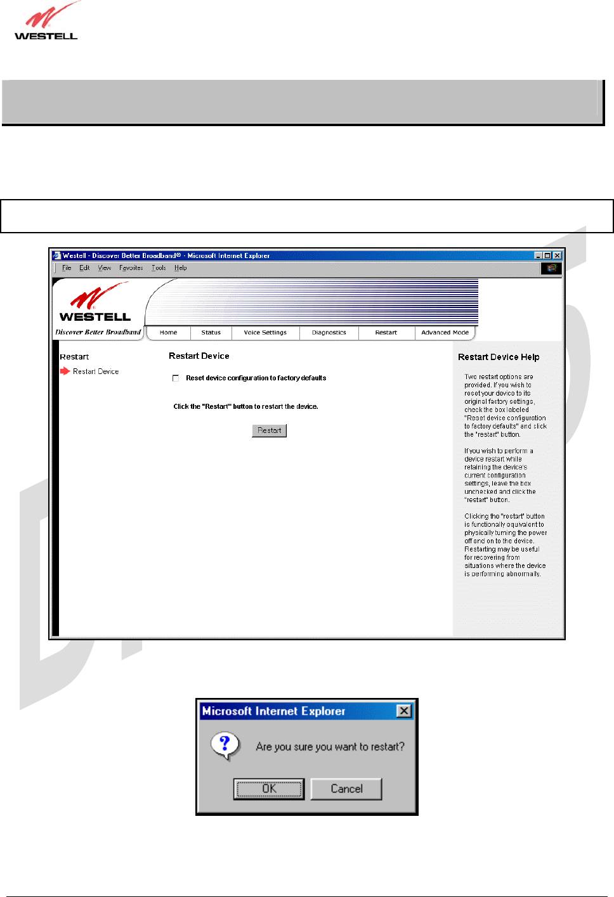The image size is (614, 897).
Task: Open the Edit menu
Action: pos(84,268)
